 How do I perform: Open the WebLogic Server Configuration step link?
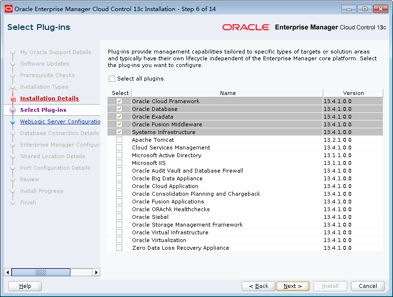(x=60, y=121)
